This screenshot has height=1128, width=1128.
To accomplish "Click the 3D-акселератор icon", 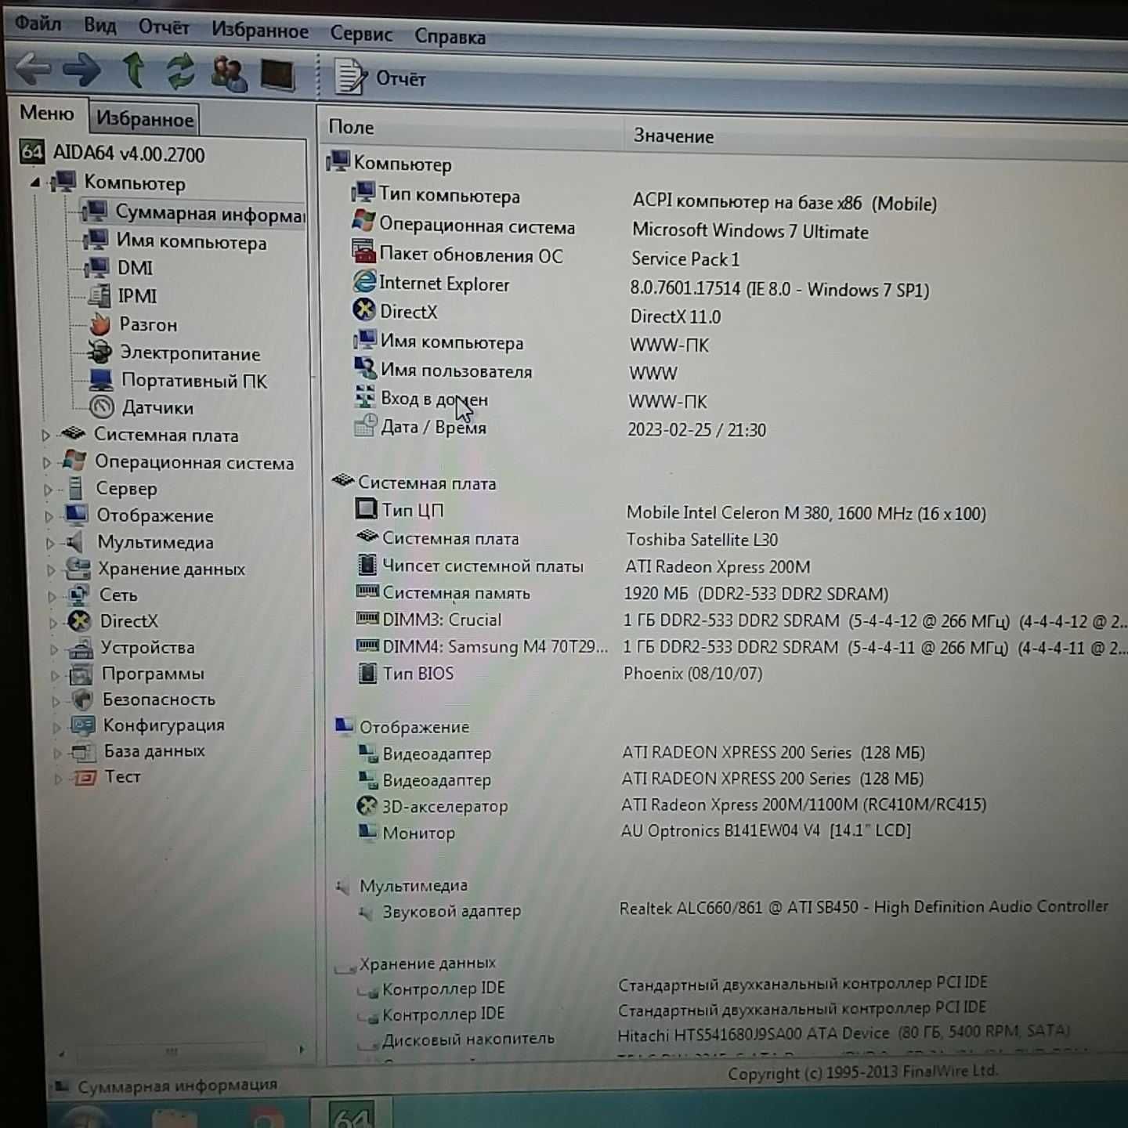I will (367, 805).
